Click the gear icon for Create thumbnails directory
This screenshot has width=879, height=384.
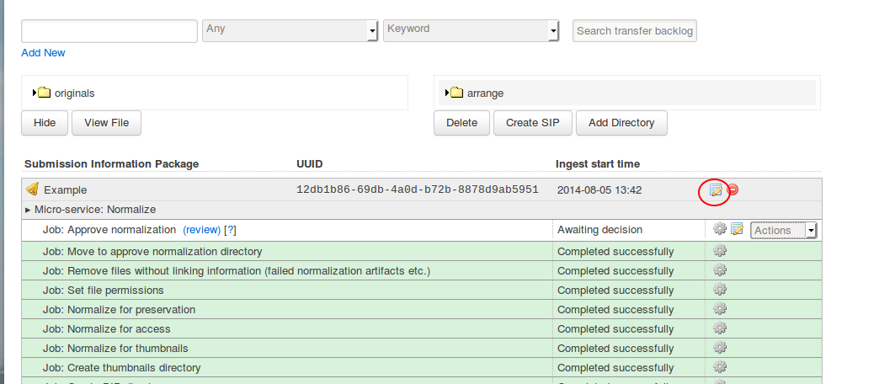pos(719,367)
